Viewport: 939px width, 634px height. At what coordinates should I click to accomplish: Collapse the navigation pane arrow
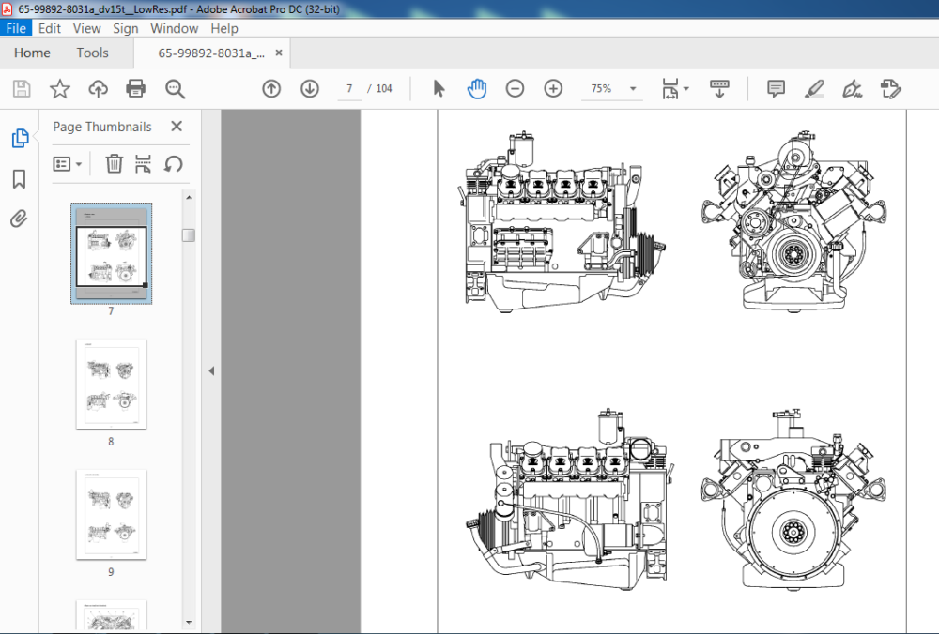(x=211, y=370)
